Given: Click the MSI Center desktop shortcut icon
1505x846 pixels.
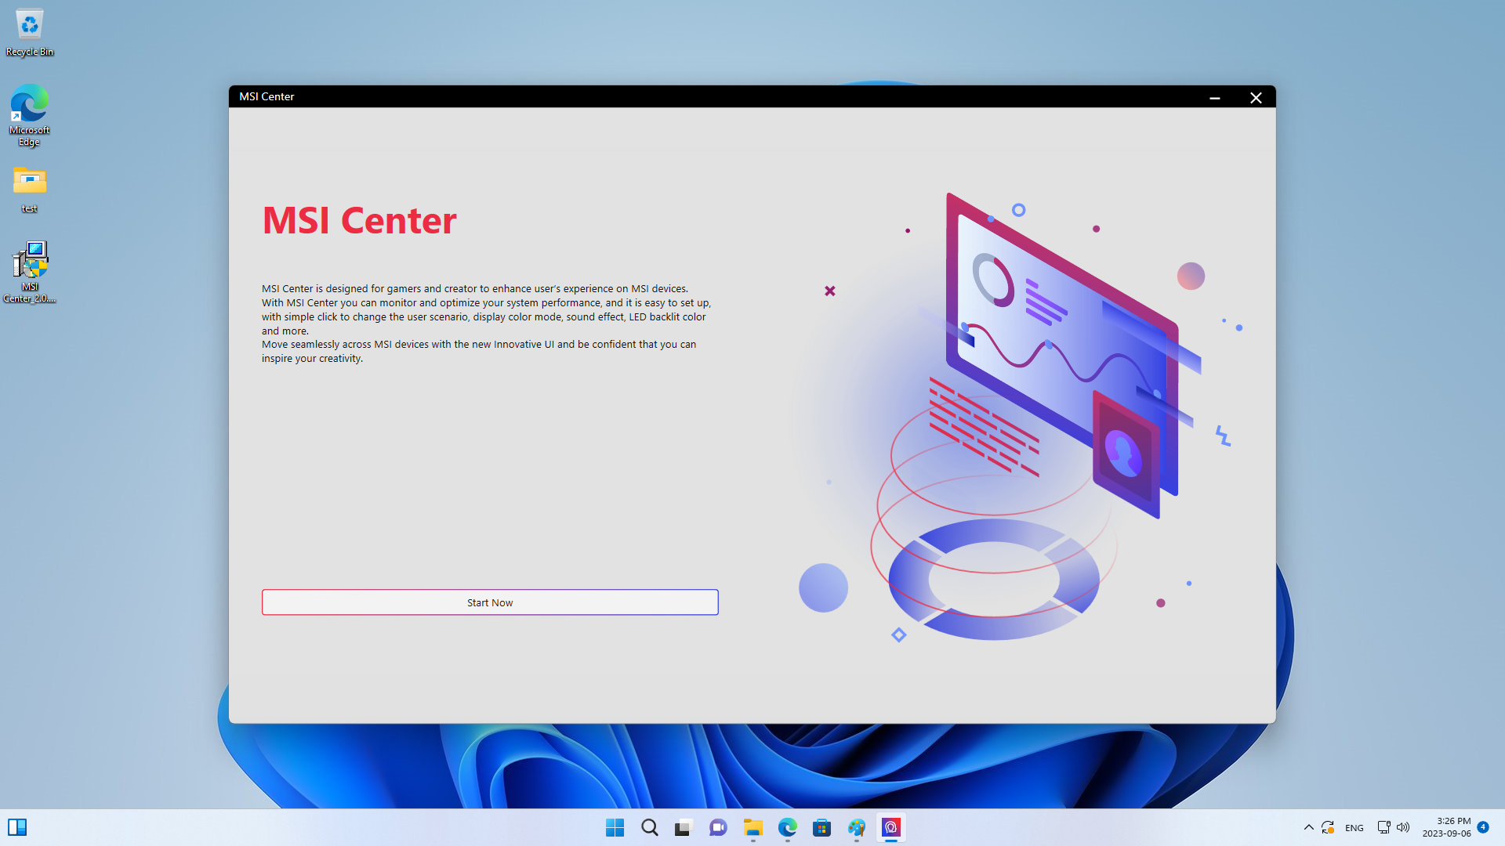Looking at the screenshot, I should [x=28, y=260].
